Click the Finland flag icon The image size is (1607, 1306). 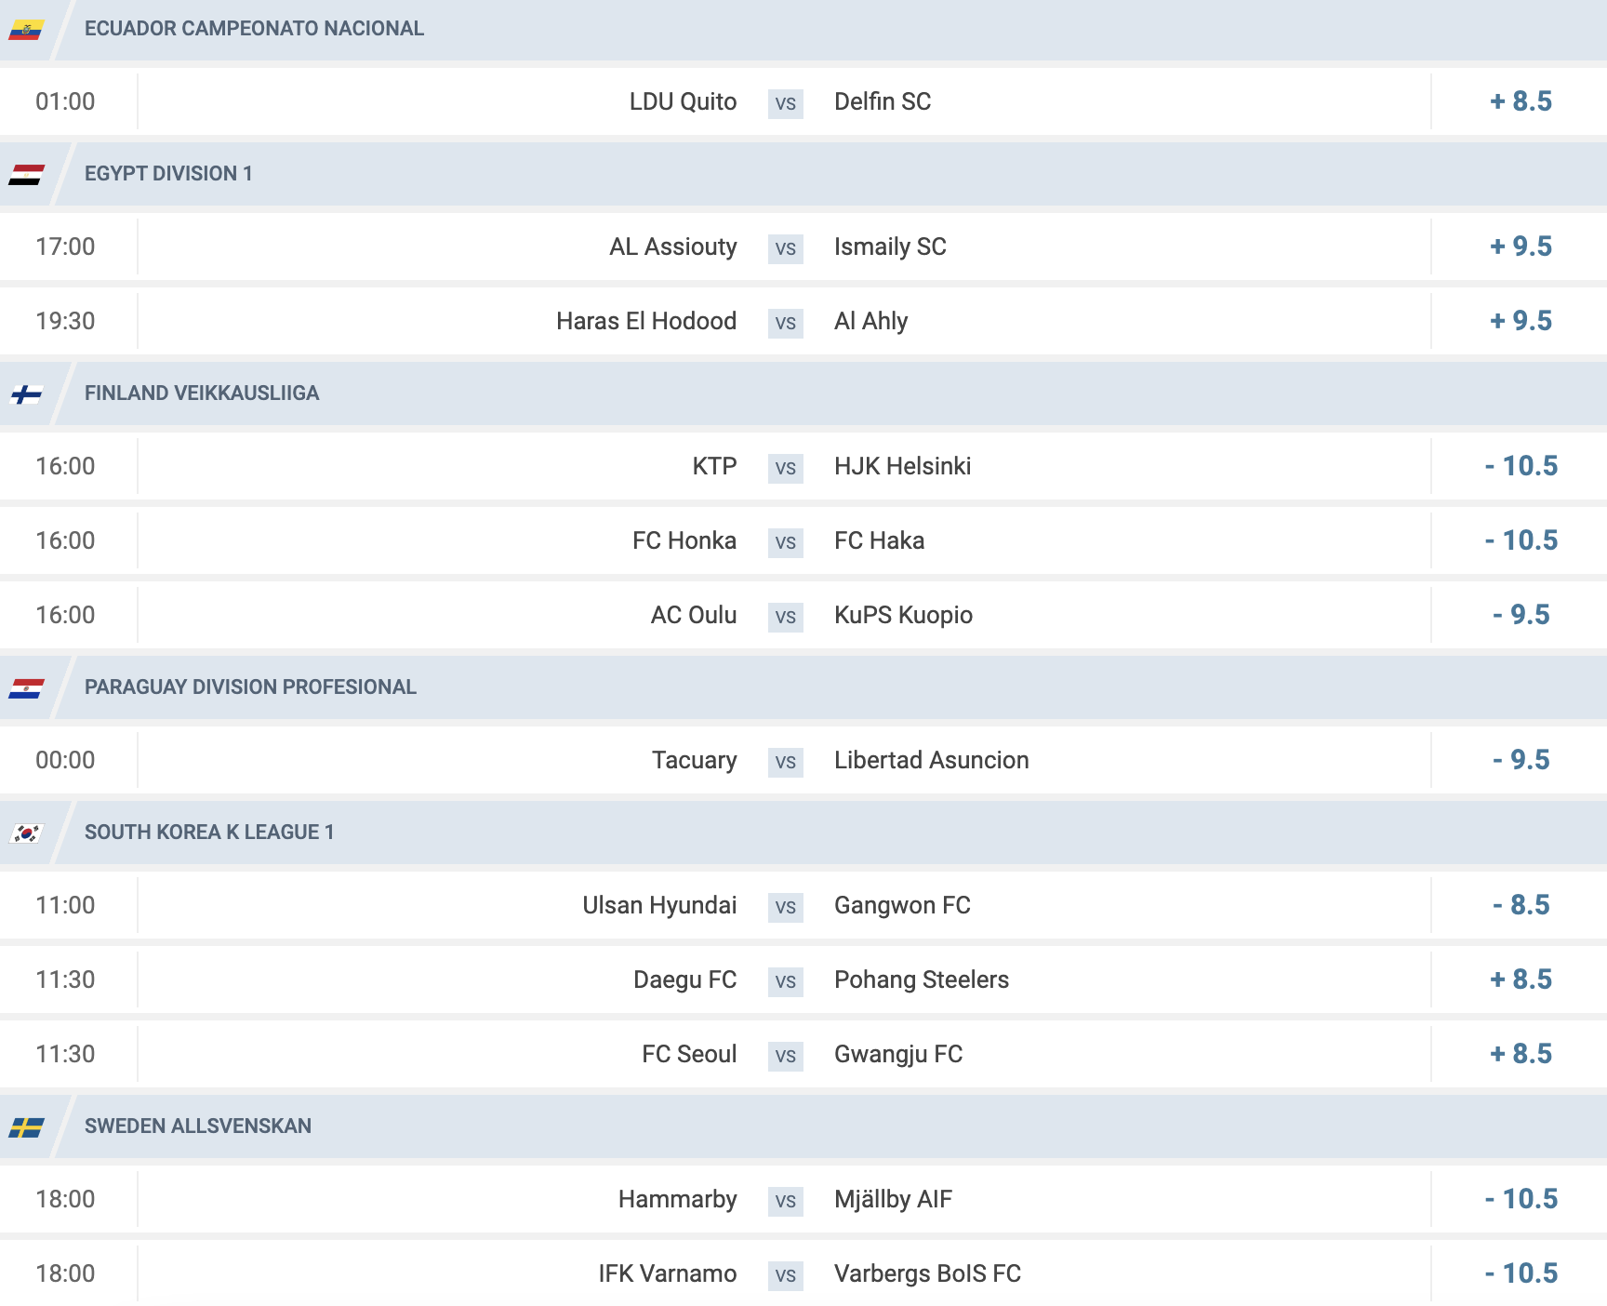(x=26, y=394)
